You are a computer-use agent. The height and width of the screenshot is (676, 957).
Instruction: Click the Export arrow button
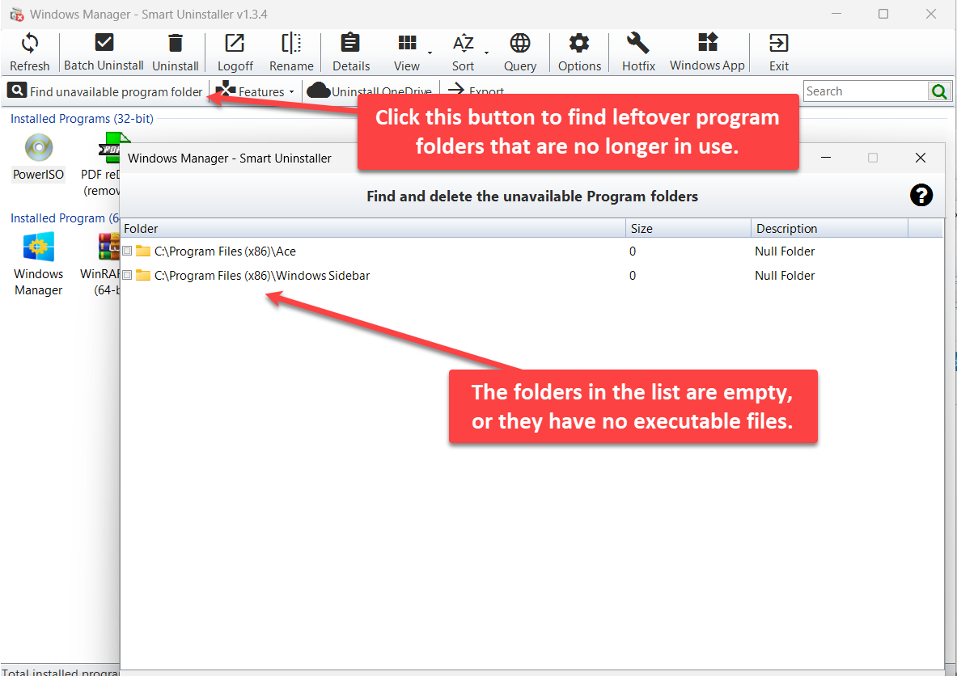click(476, 89)
